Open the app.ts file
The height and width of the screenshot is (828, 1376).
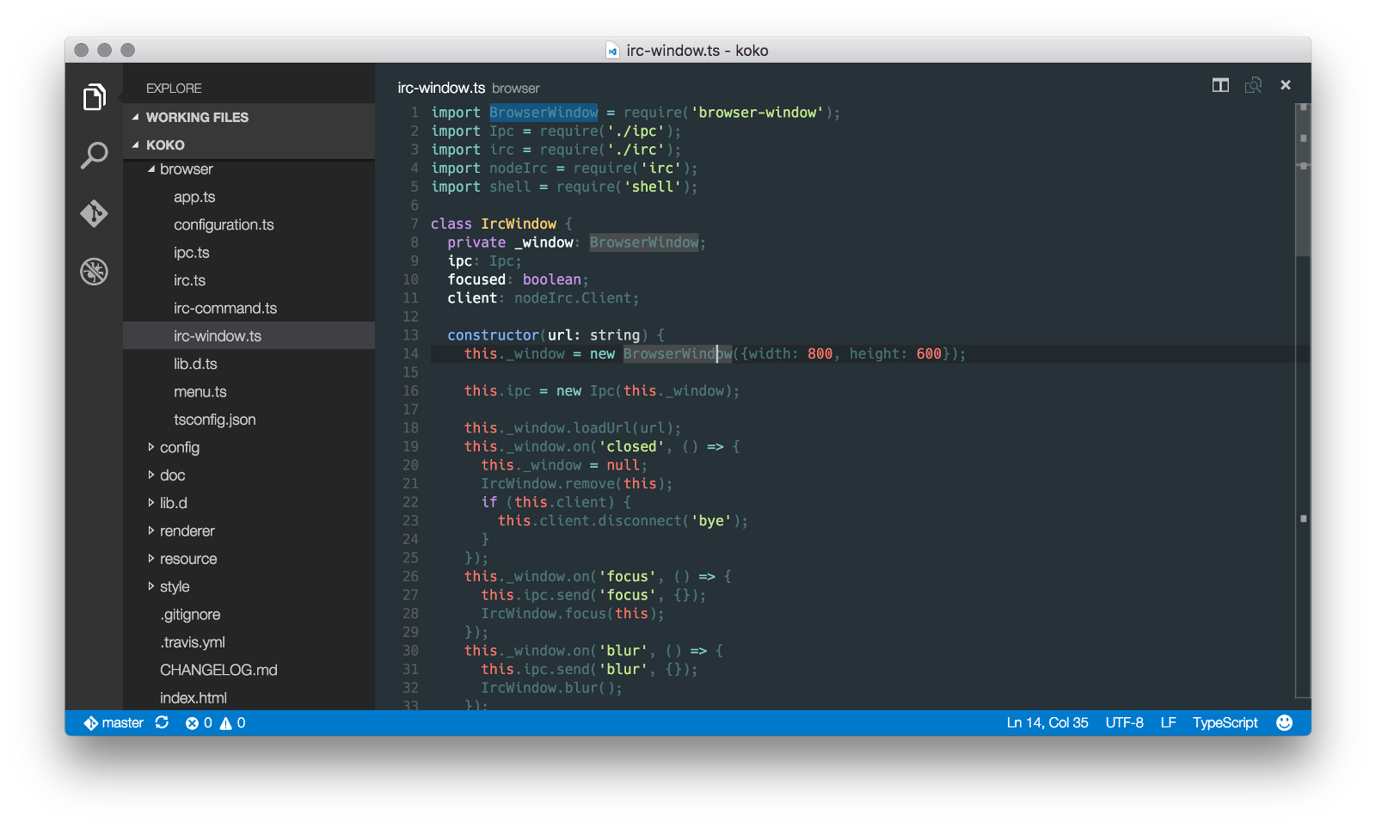pos(194,196)
